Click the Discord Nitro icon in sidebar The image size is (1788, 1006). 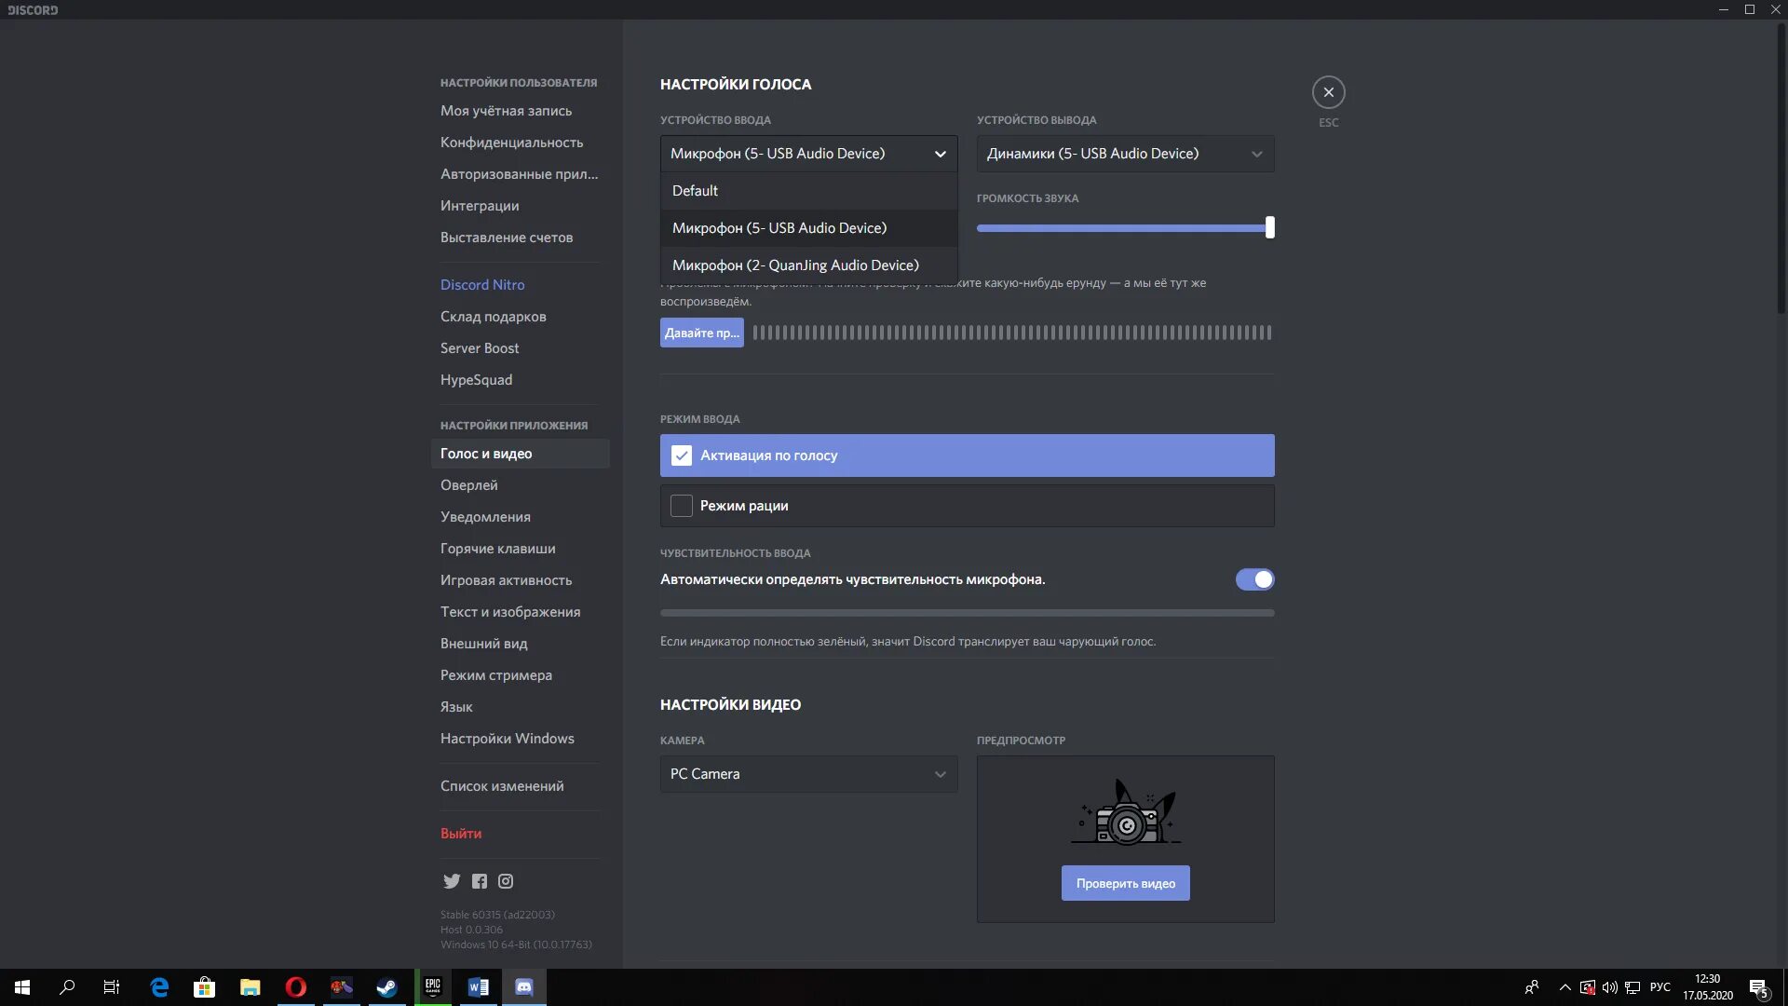pyautogui.click(x=481, y=284)
